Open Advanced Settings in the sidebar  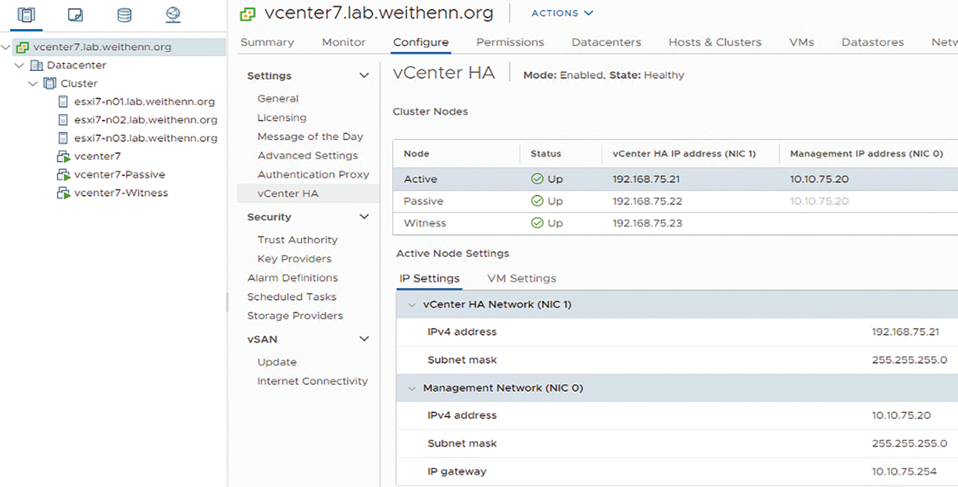pyautogui.click(x=308, y=156)
